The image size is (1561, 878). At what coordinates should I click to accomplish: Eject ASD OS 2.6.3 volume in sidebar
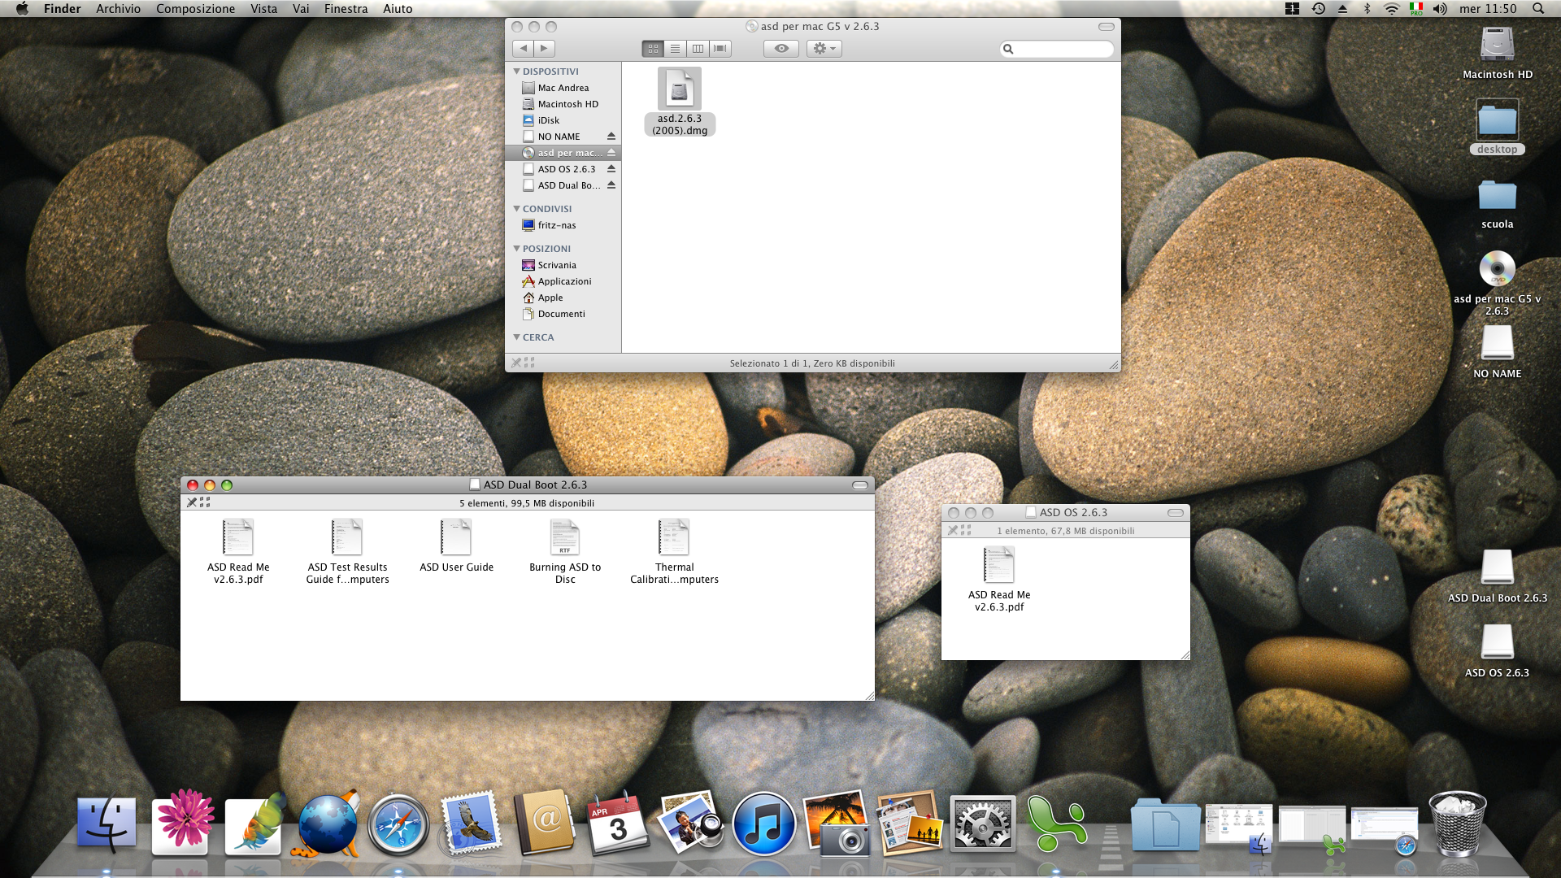point(611,169)
